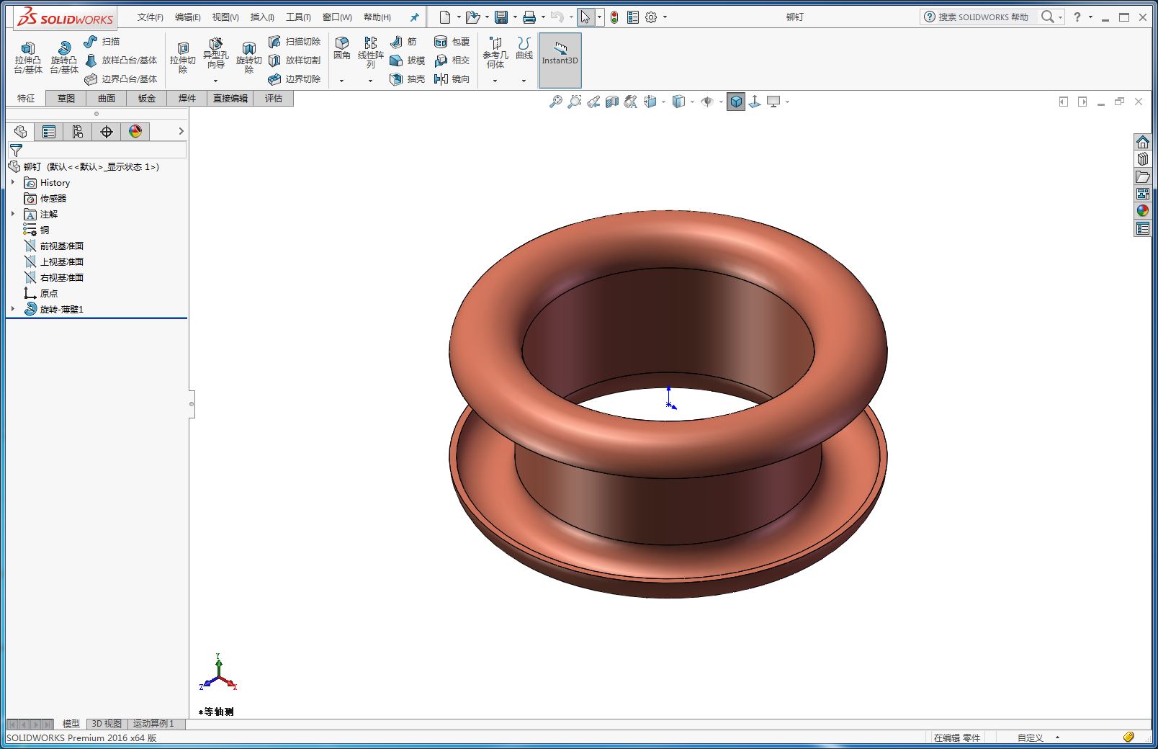Click the 拔模 draft tool

pyautogui.click(x=407, y=60)
